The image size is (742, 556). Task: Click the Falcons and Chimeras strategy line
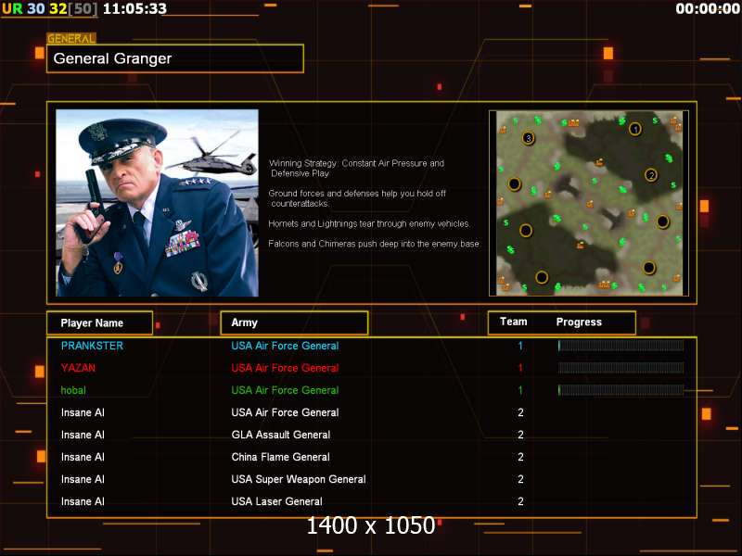tap(374, 244)
